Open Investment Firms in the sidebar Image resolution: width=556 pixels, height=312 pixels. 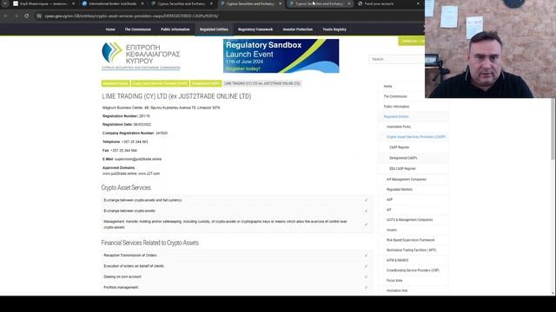coord(399,127)
